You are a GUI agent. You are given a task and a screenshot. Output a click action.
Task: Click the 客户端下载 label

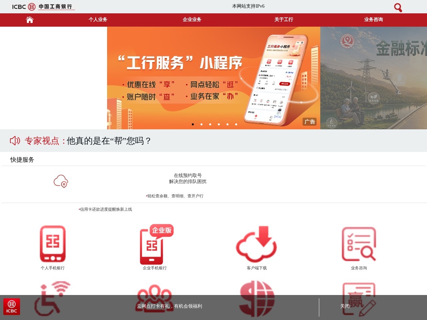(x=257, y=268)
